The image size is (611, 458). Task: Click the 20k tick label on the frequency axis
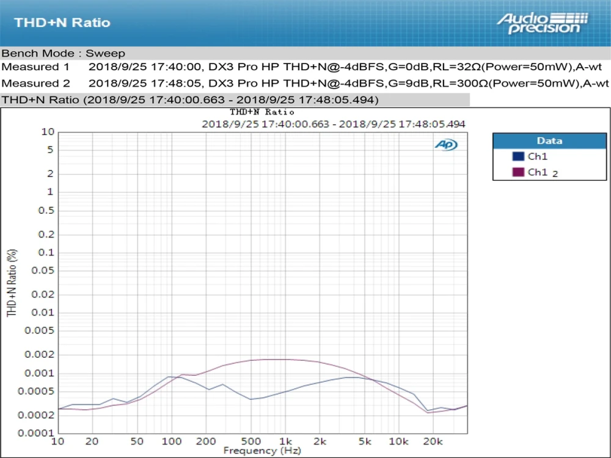(433, 442)
